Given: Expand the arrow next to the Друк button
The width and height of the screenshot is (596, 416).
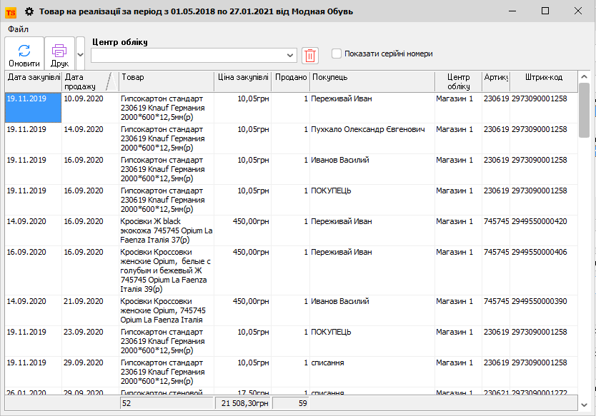Looking at the screenshot, I should (80, 54).
